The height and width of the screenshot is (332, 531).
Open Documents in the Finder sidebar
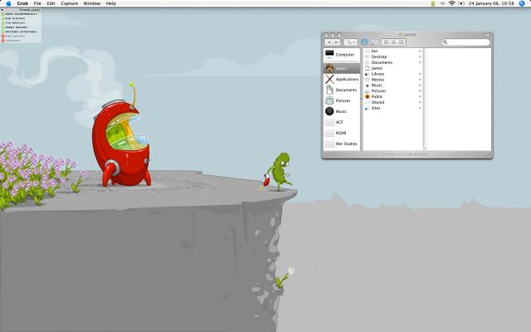[x=341, y=90]
